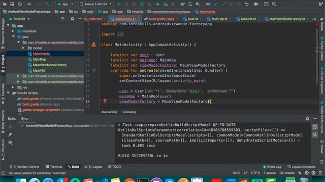Toggle the Flutter Outline side panel button
The image size is (325, 182).
(x=322, y=49)
